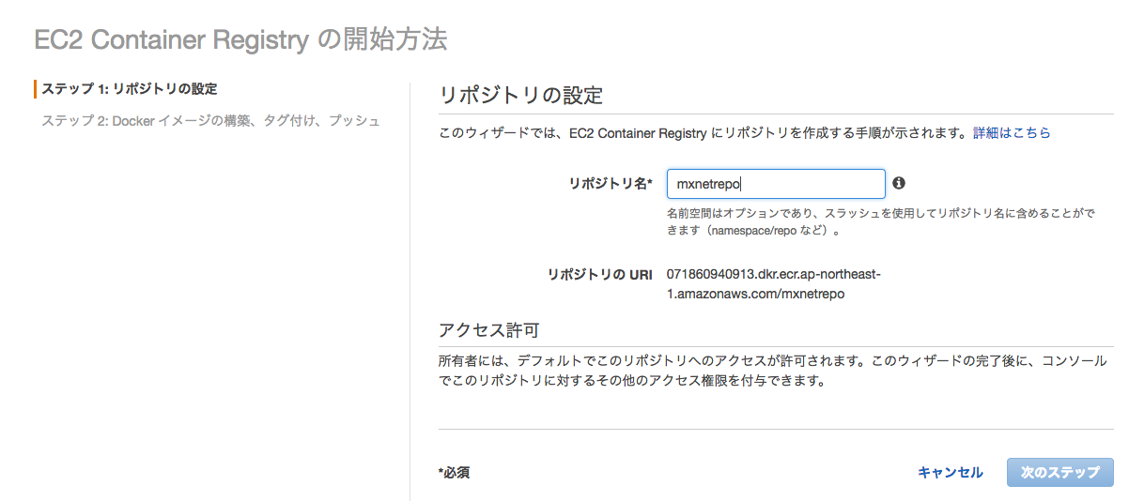Click the access permission paragraph starting 所有者には
Image resolution: width=1129 pixels, height=501 pixels.
point(772,372)
